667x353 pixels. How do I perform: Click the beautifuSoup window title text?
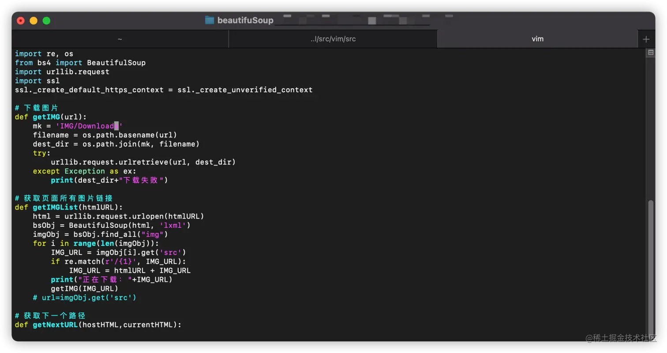click(x=245, y=20)
